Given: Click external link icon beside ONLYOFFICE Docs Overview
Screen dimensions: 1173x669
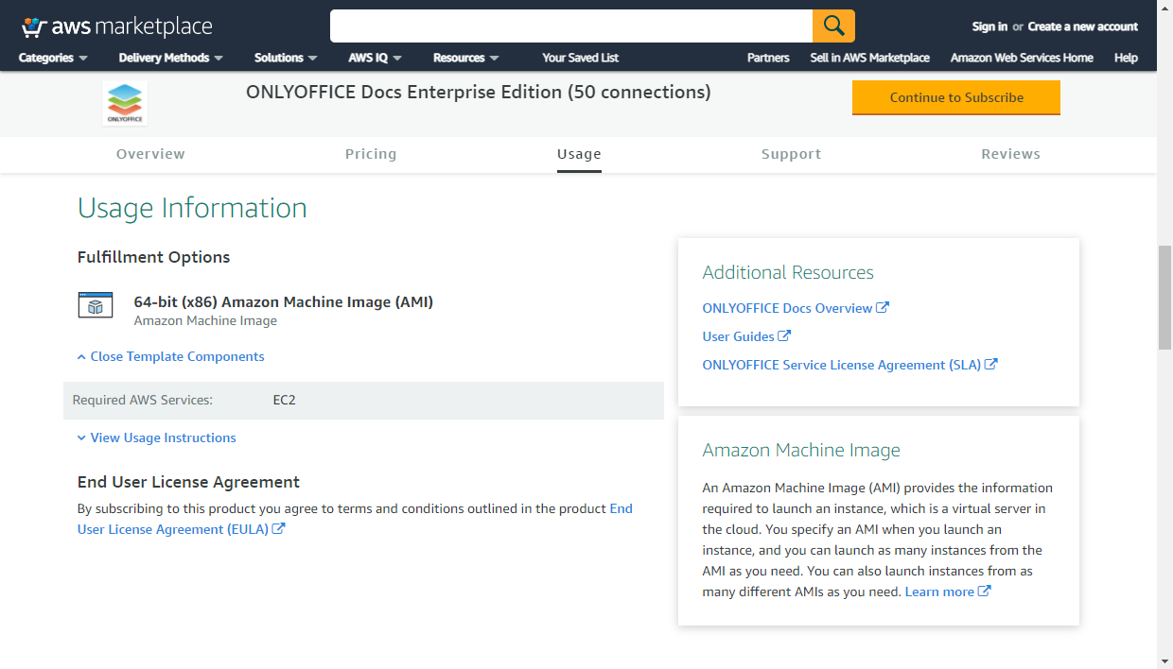Looking at the screenshot, I should (x=883, y=307).
